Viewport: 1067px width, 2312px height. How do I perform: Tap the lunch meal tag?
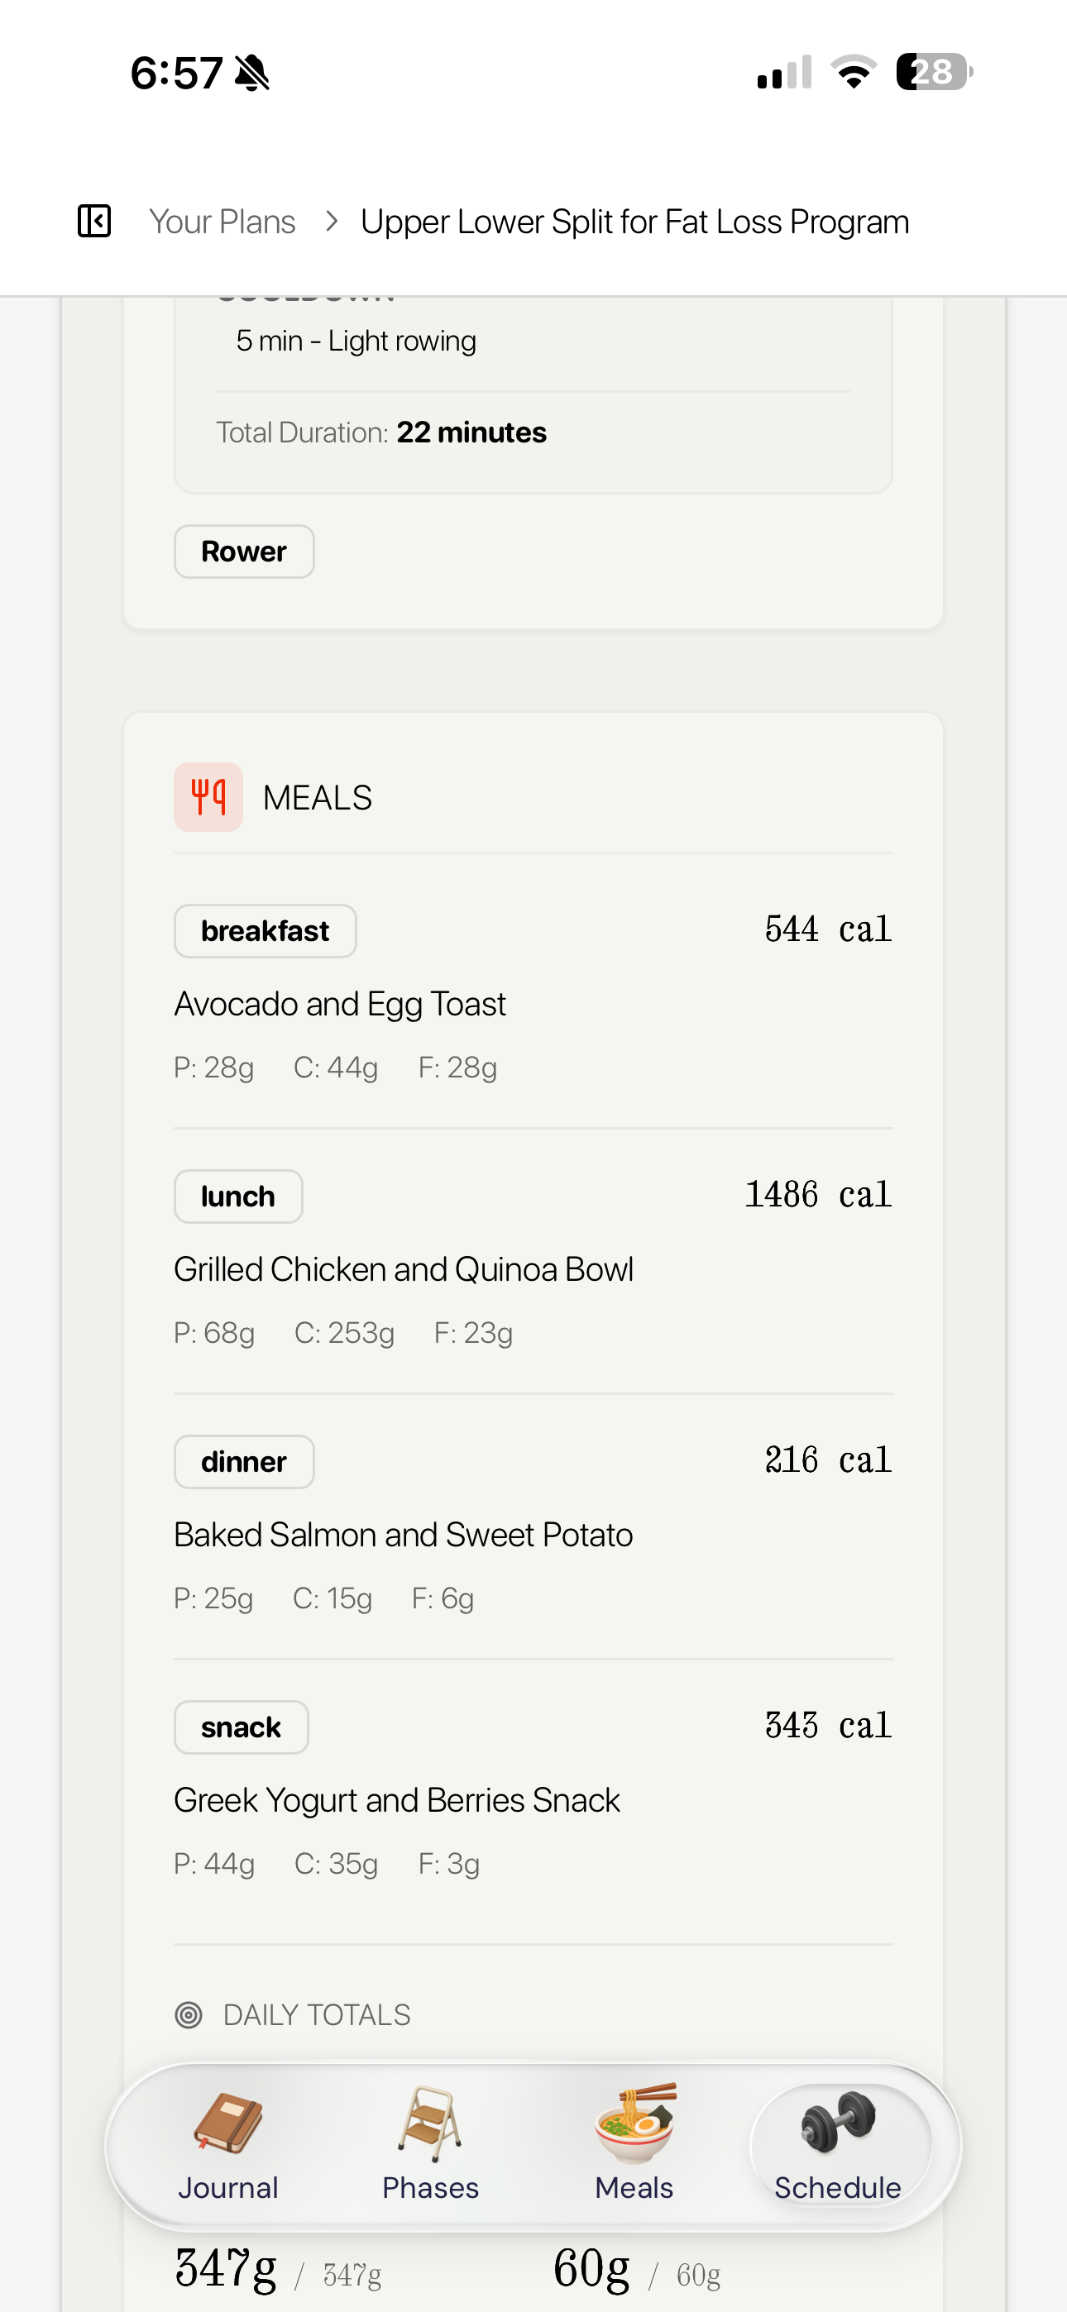[237, 1196]
